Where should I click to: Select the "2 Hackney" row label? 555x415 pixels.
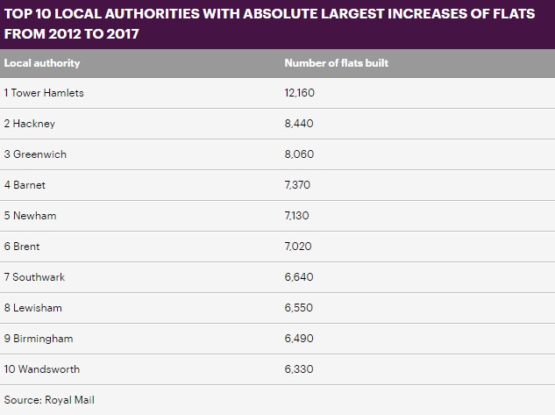coord(31,124)
